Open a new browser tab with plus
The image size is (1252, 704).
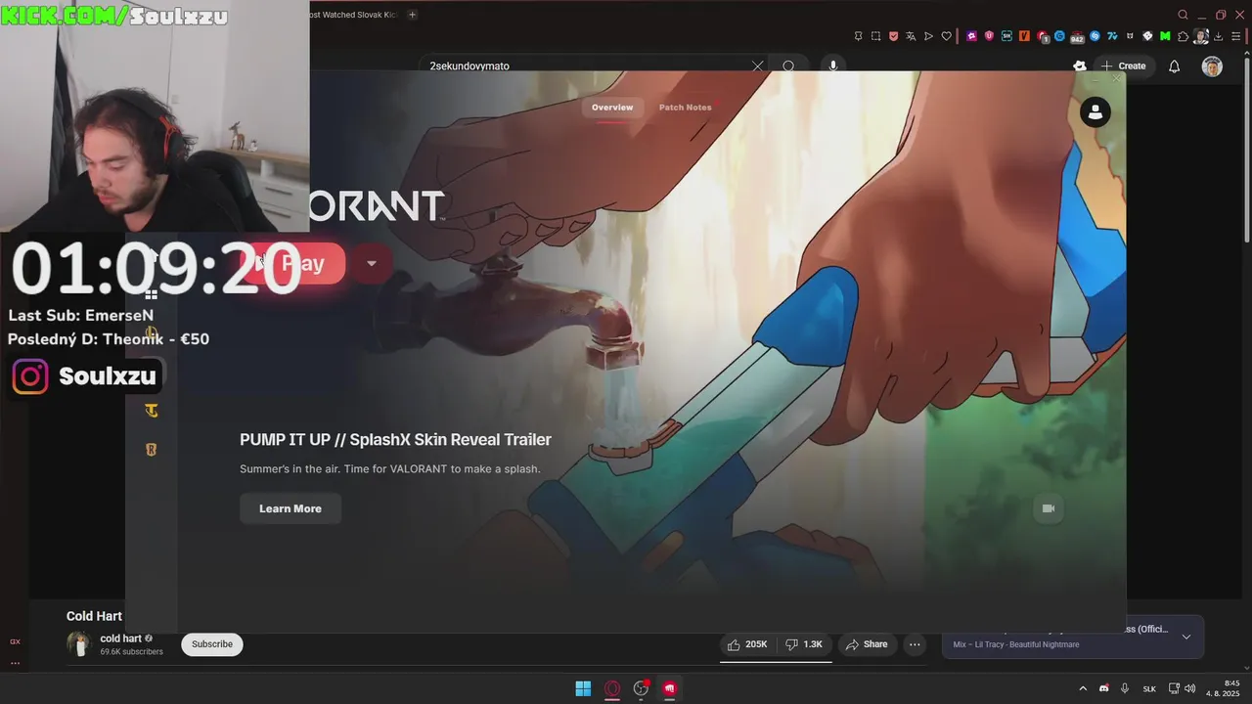click(x=412, y=15)
